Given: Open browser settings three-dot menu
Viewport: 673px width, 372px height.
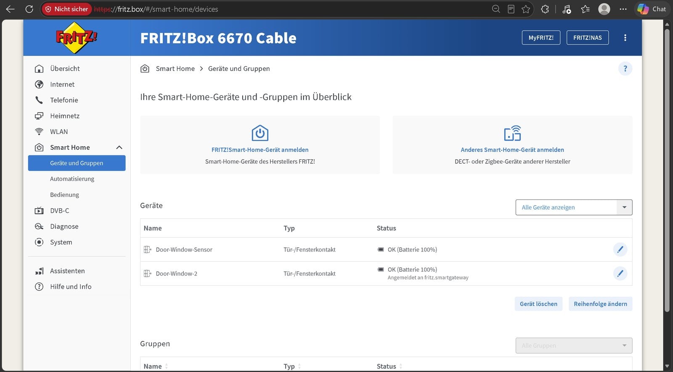Looking at the screenshot, I should [x=623, y=9].
